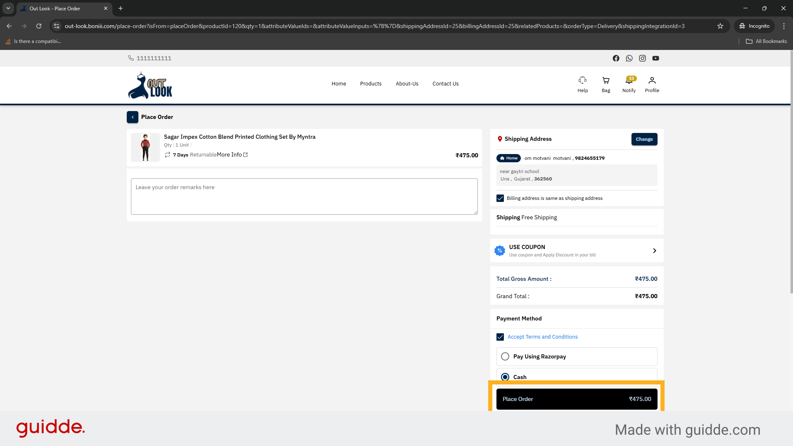The height and width of the screenshot is (446, 793).
Task: Open the Facebook social icon
Action: [616, 58]
